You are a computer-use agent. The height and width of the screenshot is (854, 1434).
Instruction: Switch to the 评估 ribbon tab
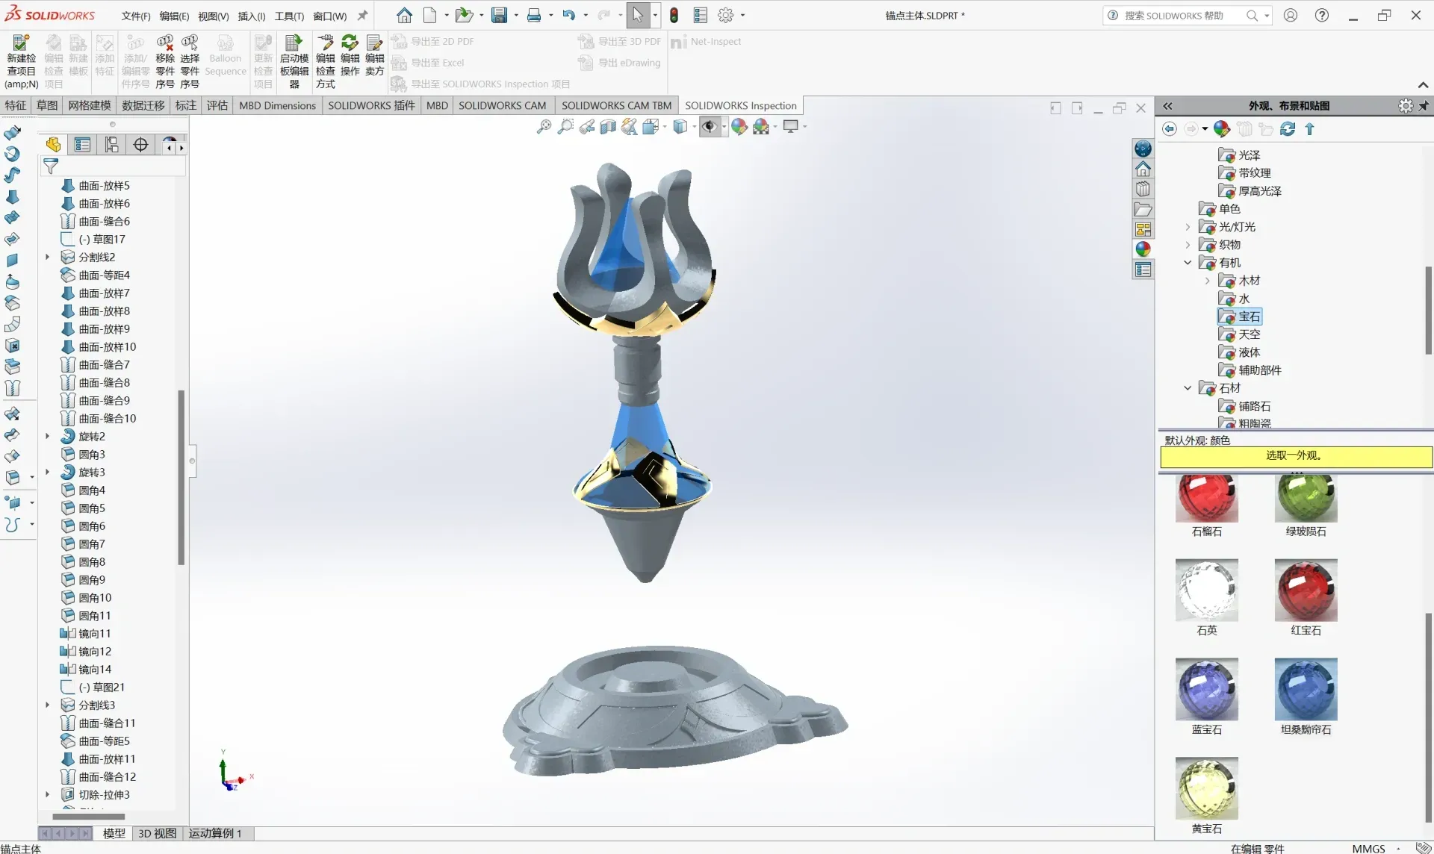click(217, 105)
